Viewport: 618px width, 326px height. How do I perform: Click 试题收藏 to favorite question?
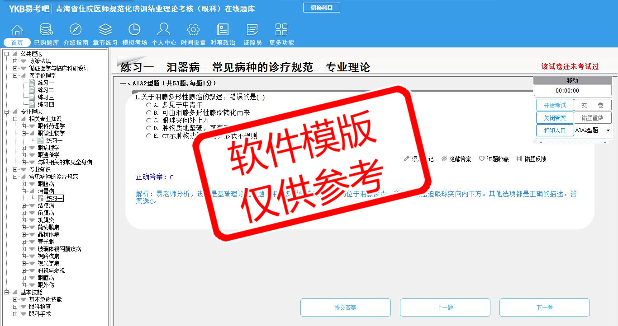point(494,159)
